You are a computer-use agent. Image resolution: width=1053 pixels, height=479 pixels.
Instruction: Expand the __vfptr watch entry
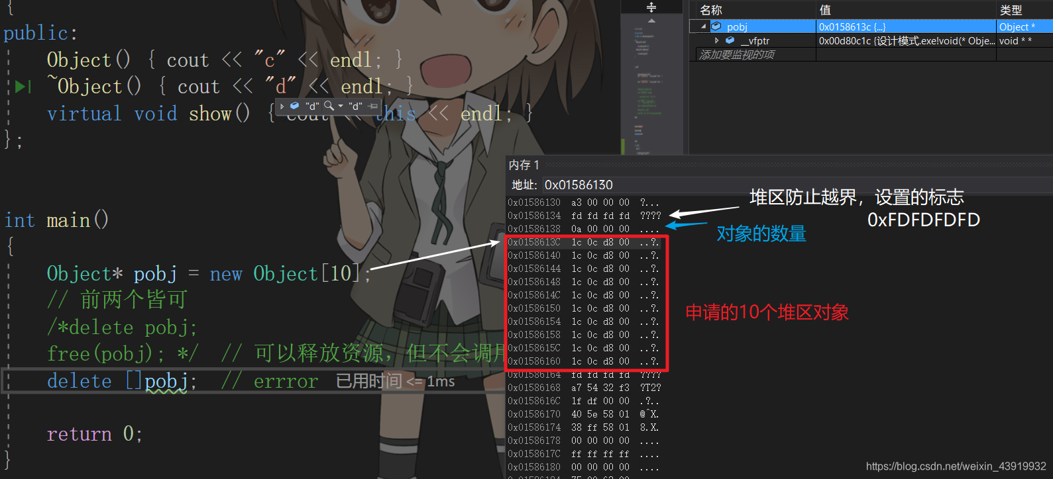717,41
